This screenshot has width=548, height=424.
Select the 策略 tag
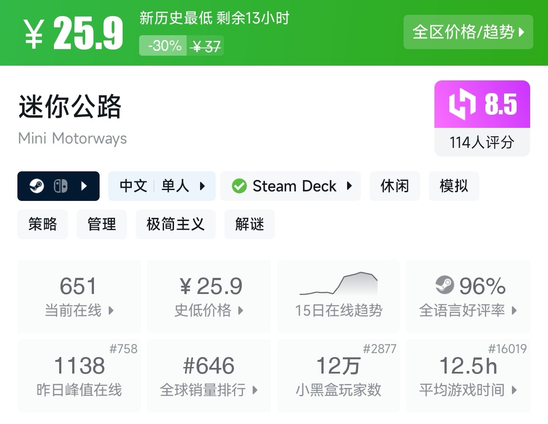(43, 224)
